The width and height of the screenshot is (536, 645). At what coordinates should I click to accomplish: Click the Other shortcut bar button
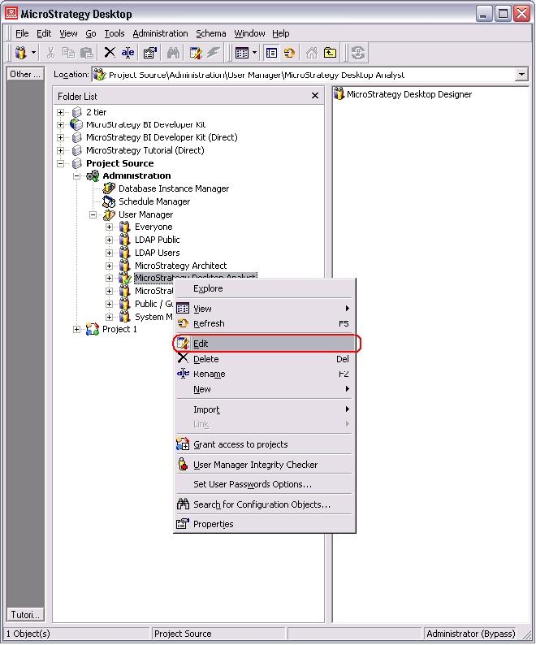point(25,74)
